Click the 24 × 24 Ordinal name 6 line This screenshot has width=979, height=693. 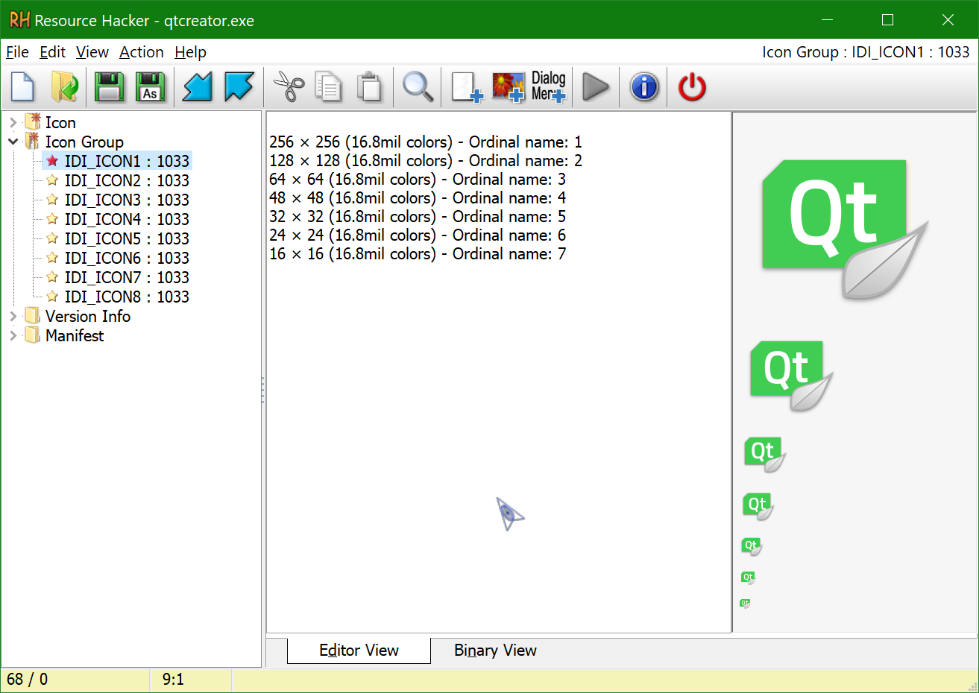[418, 235]
